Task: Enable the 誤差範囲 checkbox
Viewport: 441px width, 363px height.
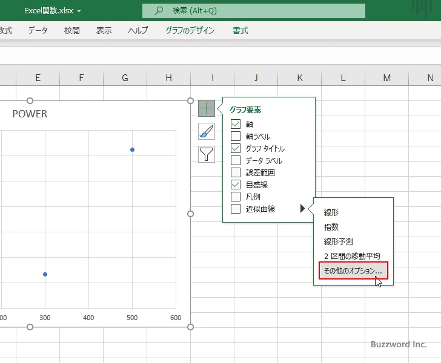Action: pyautogui.click(x=236, y=172)
